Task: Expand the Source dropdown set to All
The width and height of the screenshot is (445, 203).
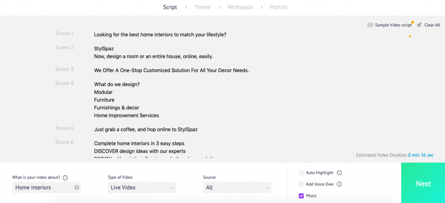Action: 237,187
